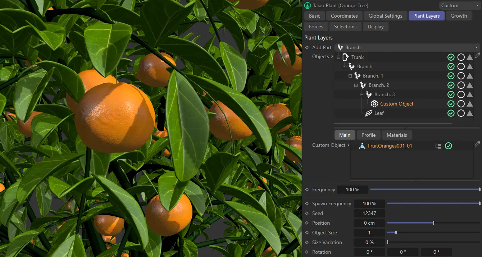This screenshot has height=257, width=482.
Task: Click the Profile button
Action: point(368,135)
